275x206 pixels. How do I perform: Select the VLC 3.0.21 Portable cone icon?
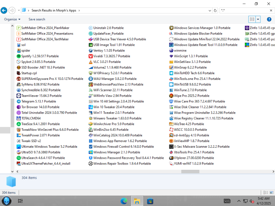[x=90, y=62]
